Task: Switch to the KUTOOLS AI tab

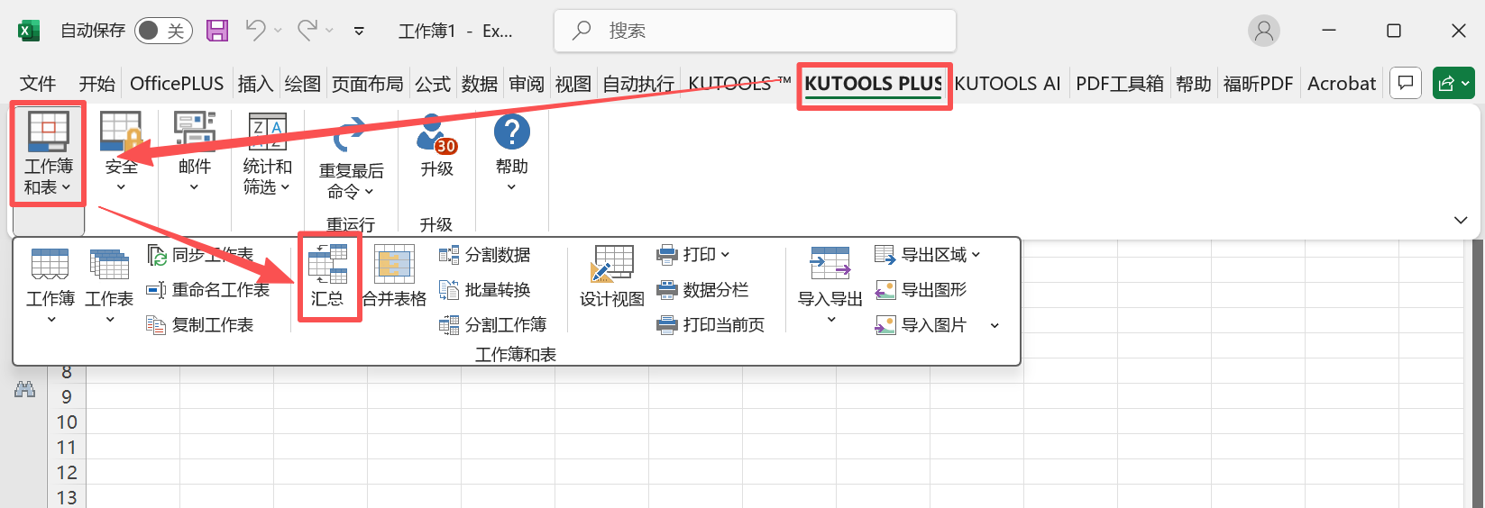Action: (1007, 84)
